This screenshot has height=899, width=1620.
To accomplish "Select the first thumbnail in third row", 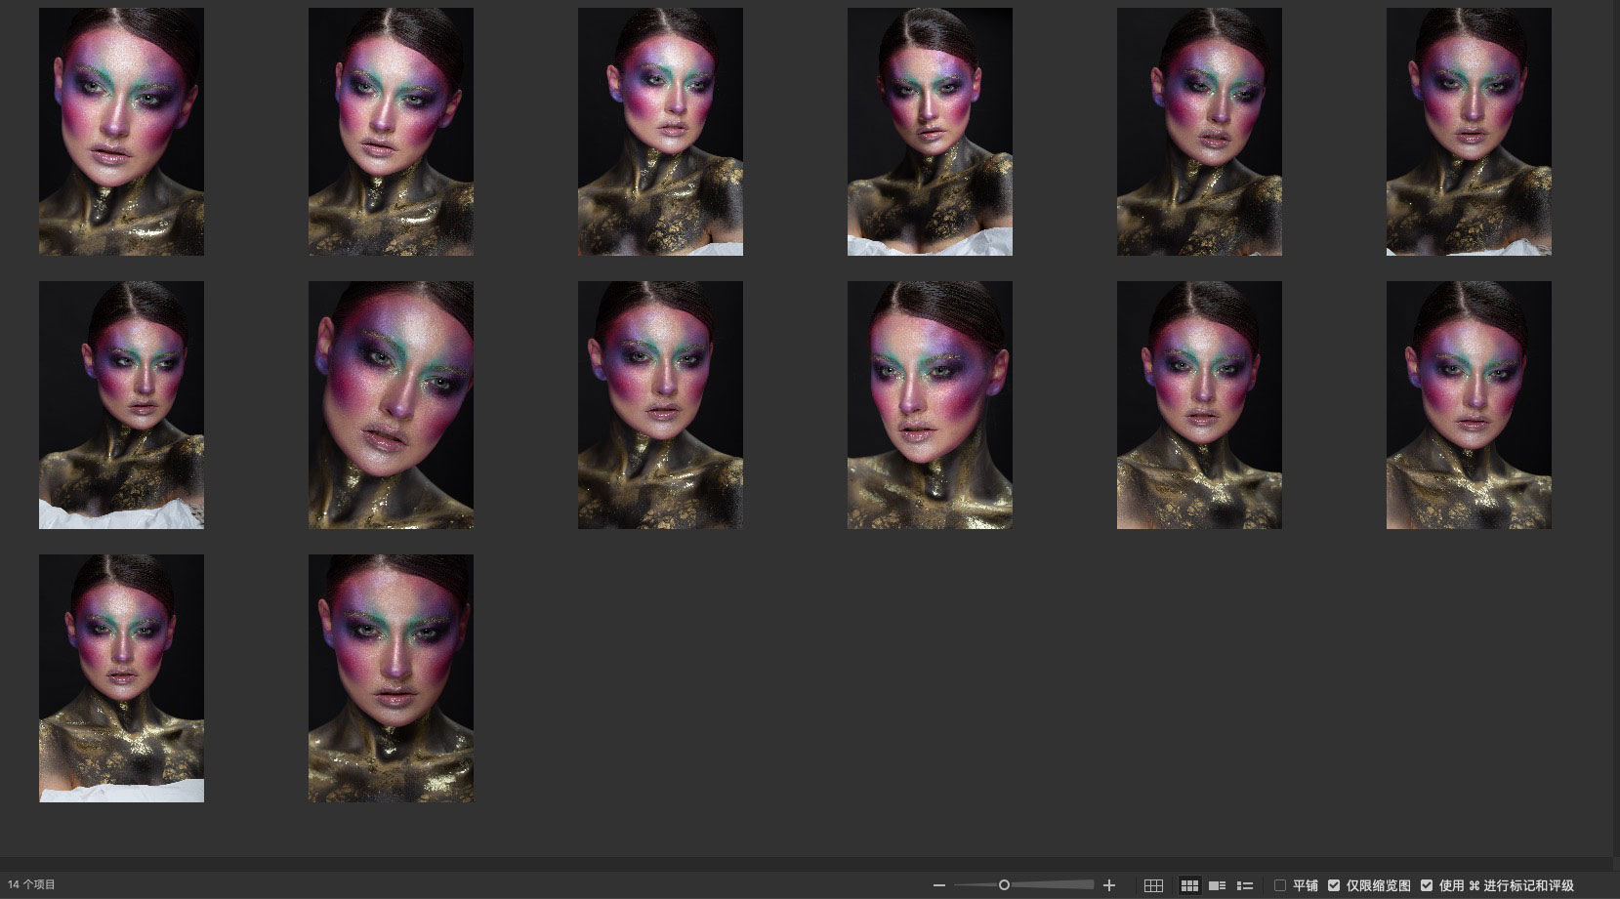I will click(121, 678).
